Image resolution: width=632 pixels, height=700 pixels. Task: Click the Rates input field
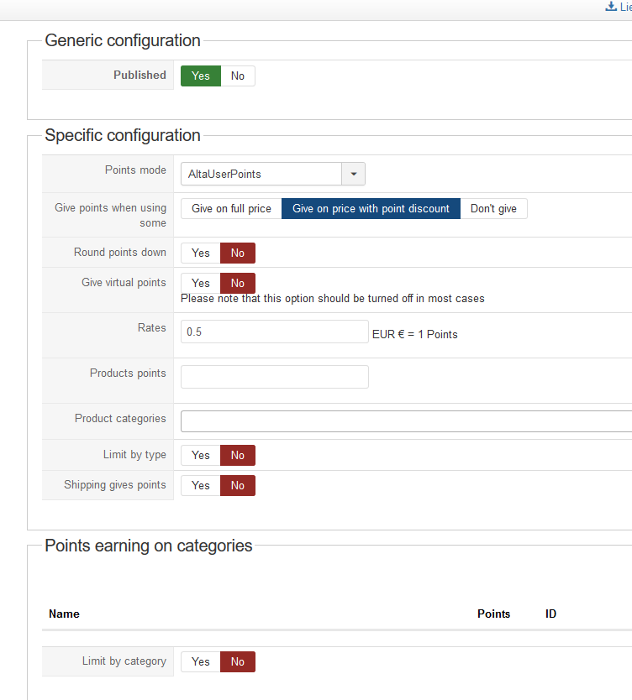[x=275, y=332]
